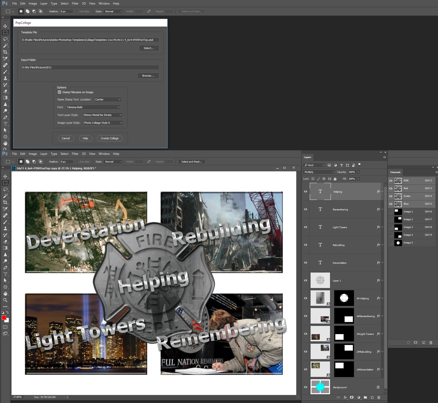This screenshot has height=403, width=438.
Task: Select the Zoom tool in lower toolbar
Action: tap(5, 300)
